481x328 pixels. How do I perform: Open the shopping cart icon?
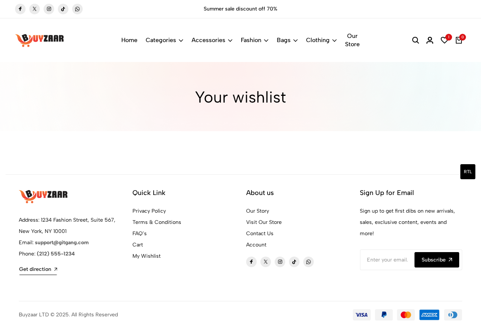(x=459, y=40)
